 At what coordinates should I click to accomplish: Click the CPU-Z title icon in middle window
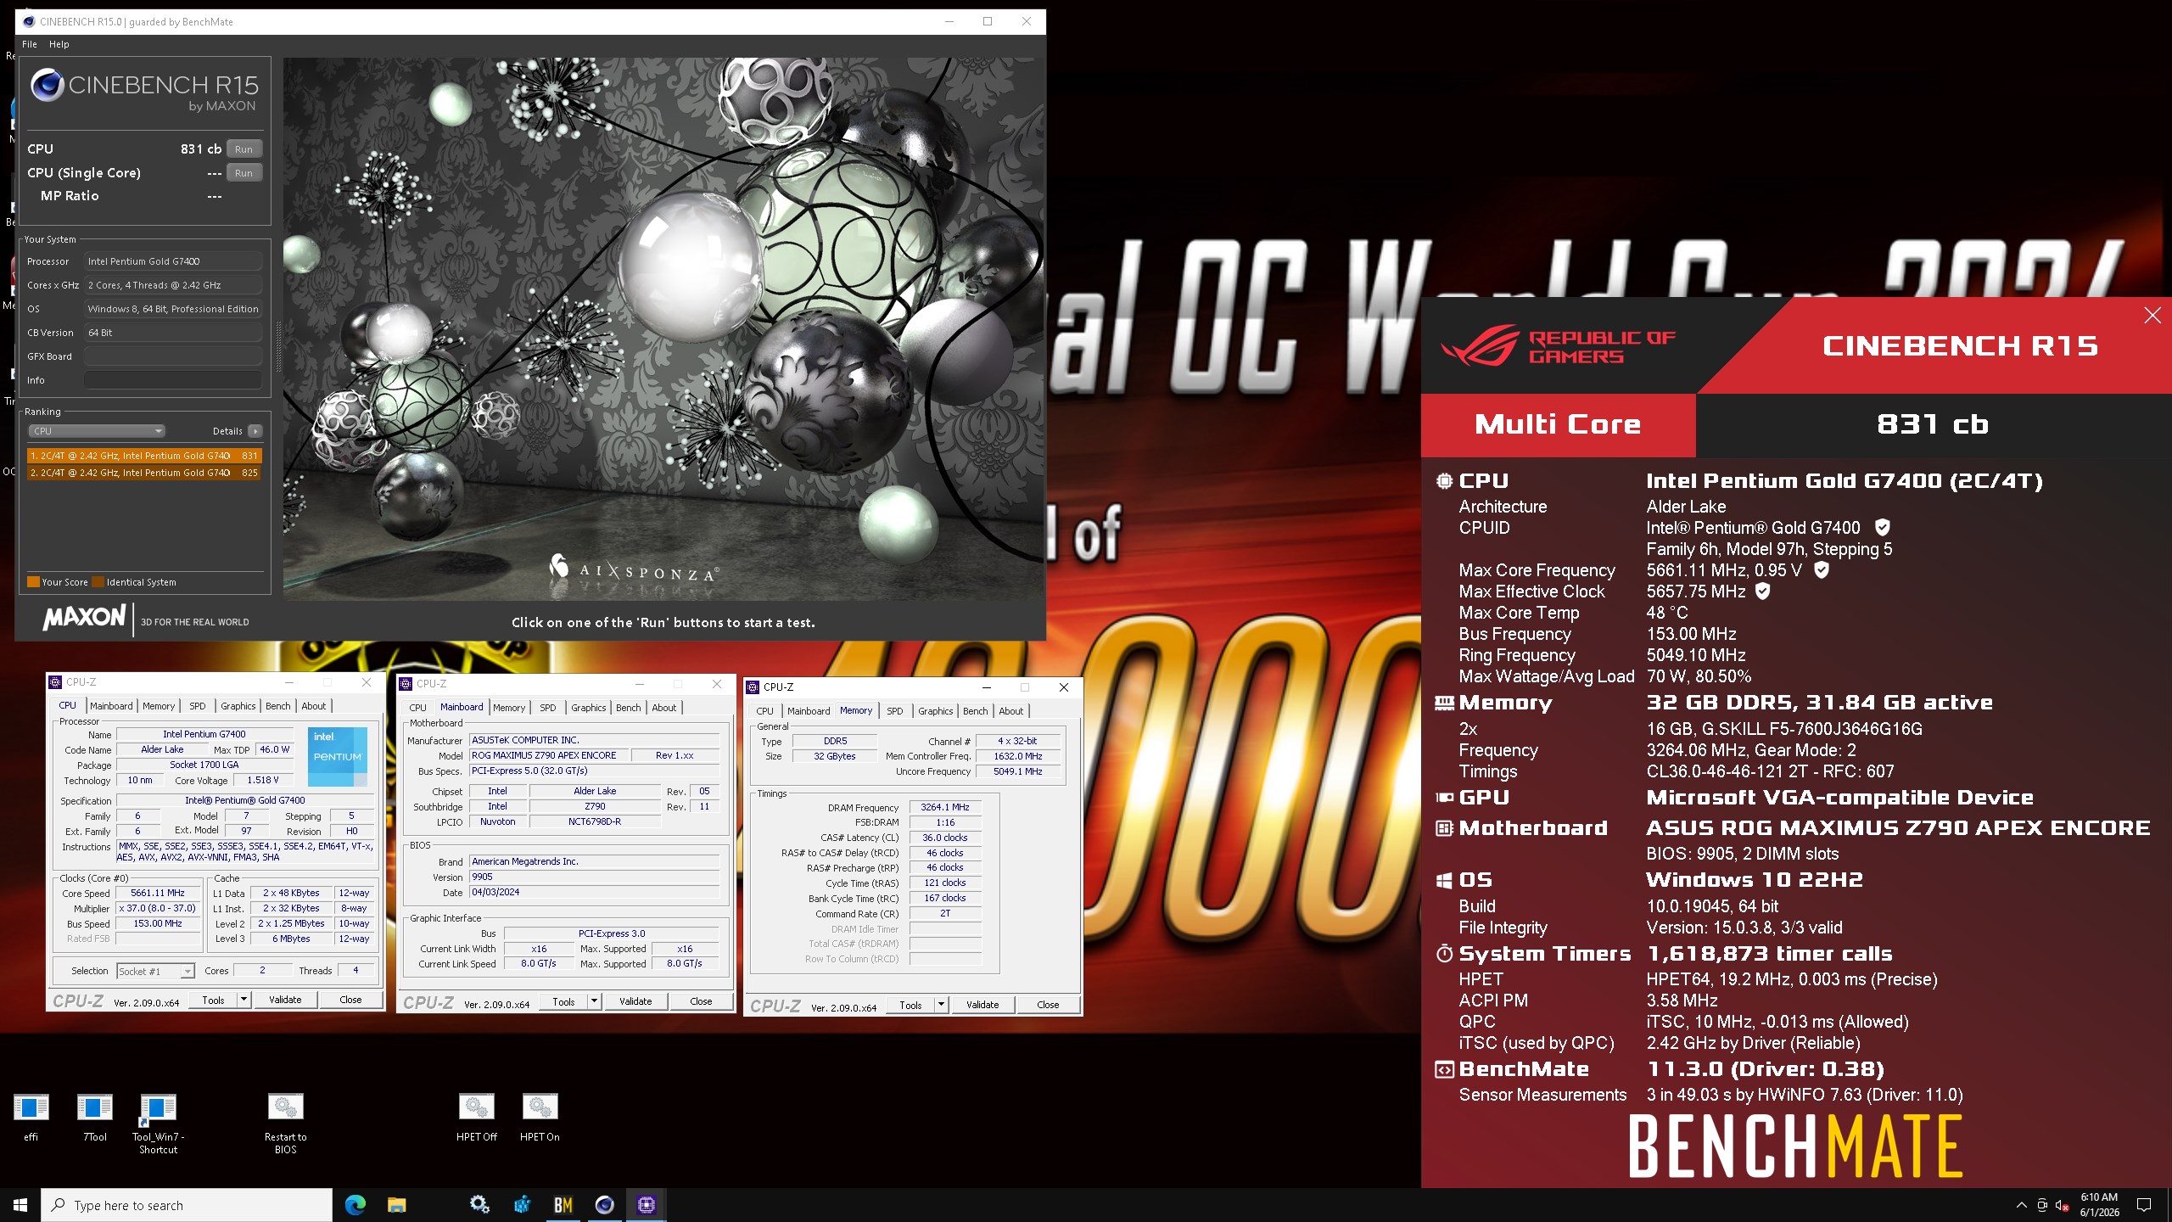click(x=406, y=684)
